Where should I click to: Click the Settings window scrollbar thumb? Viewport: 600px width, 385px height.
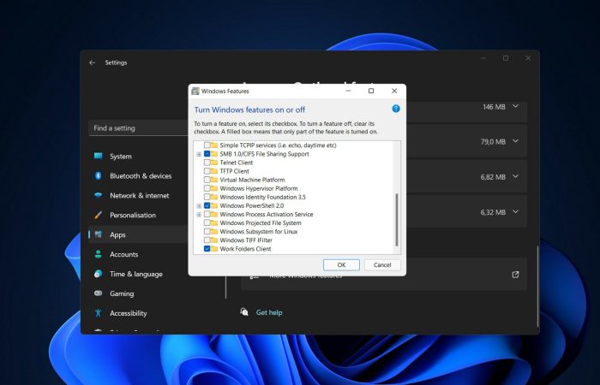tap(537, 287)
